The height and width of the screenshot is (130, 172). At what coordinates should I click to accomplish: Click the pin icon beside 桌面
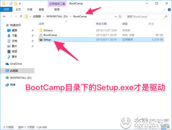(33, 31)
